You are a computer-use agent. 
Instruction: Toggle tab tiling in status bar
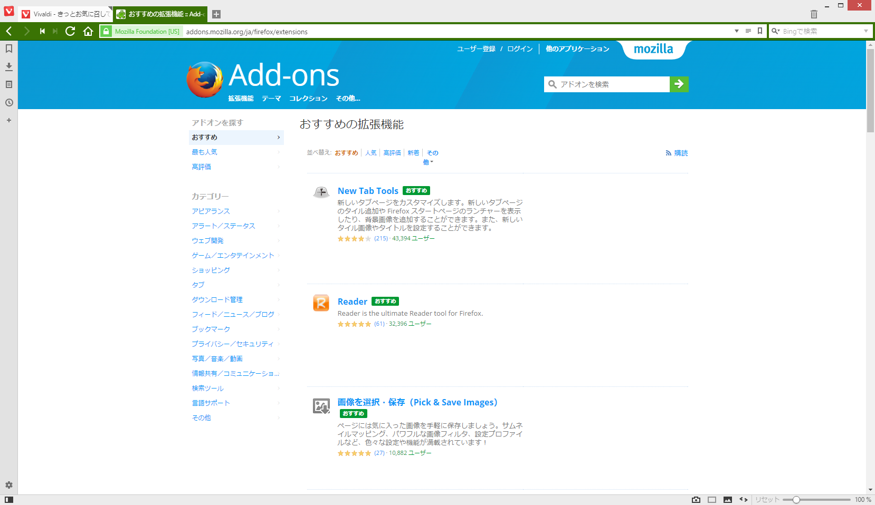pos(712,500)
